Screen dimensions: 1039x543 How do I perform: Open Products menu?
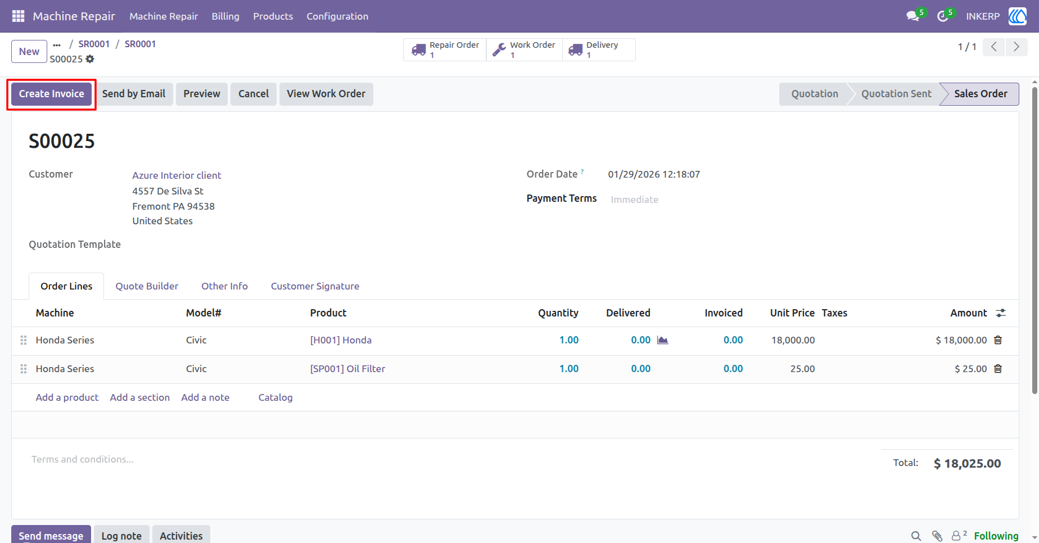(x=273, y=16)
